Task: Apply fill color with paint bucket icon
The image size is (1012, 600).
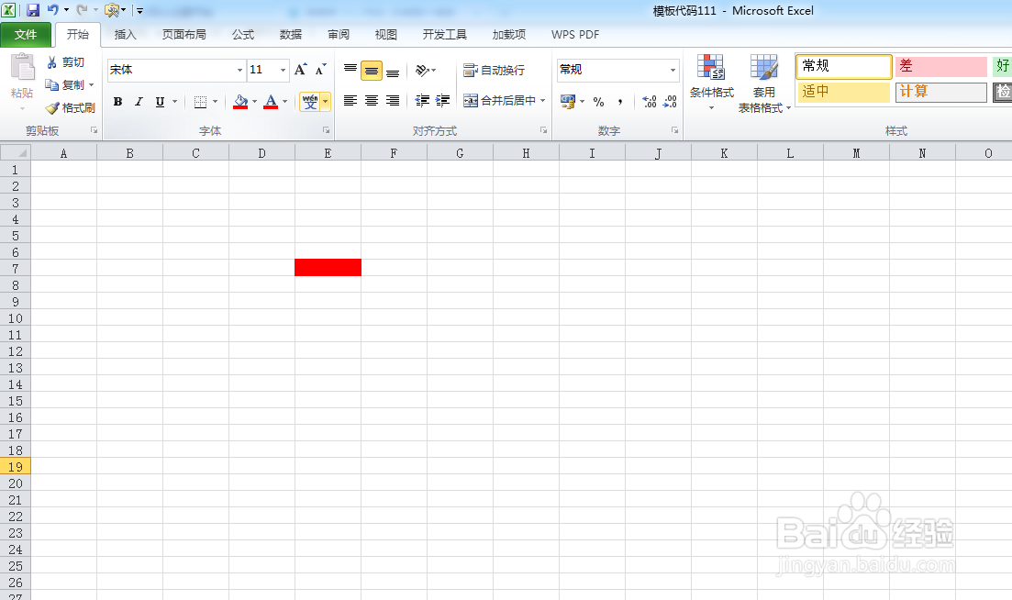Action: pyautogui.click(x=240, y=101)
